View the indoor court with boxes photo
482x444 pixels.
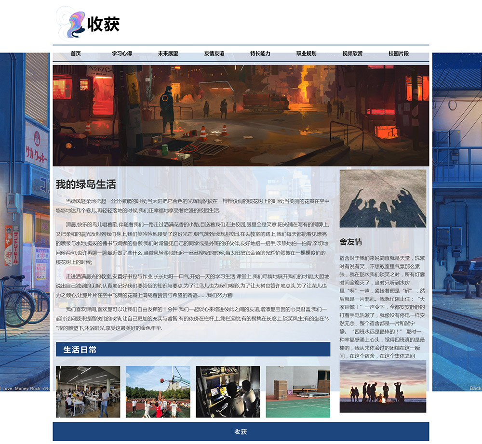tap(298, 392)
